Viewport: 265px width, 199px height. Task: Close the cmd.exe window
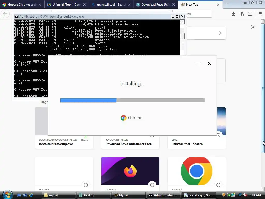tap(182, 16)
